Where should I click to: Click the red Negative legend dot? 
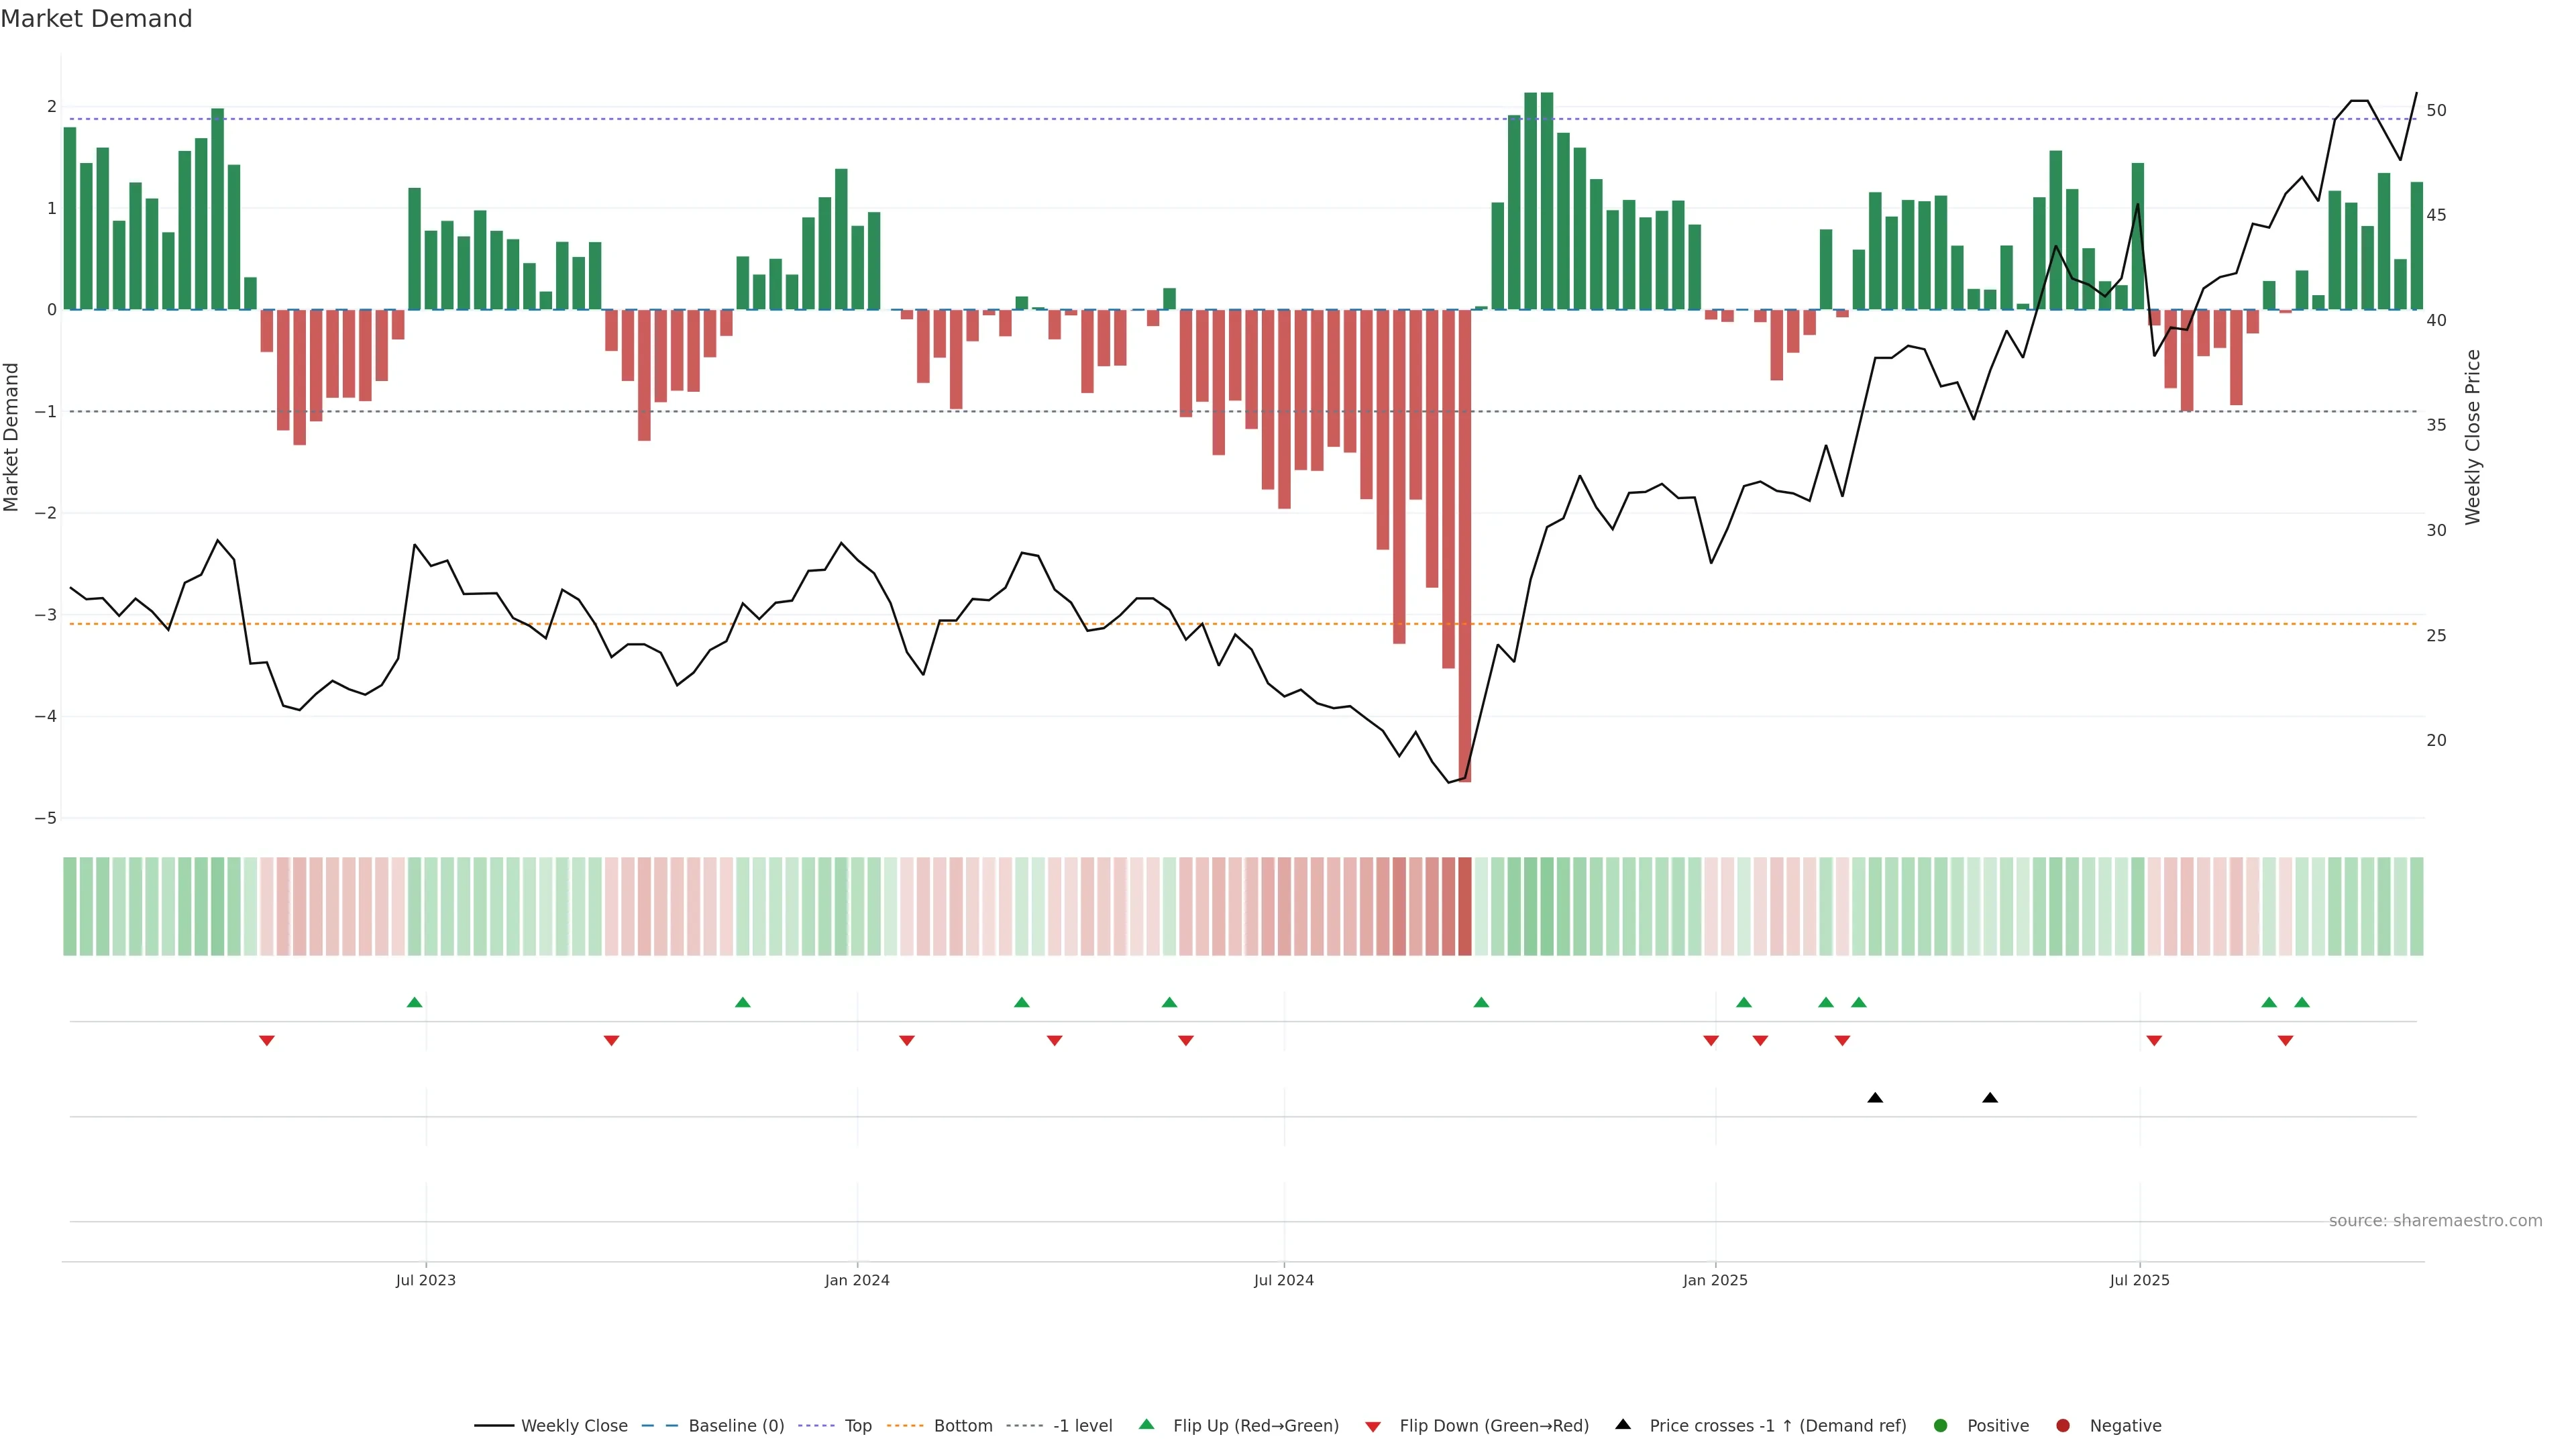(2063, 1426)
